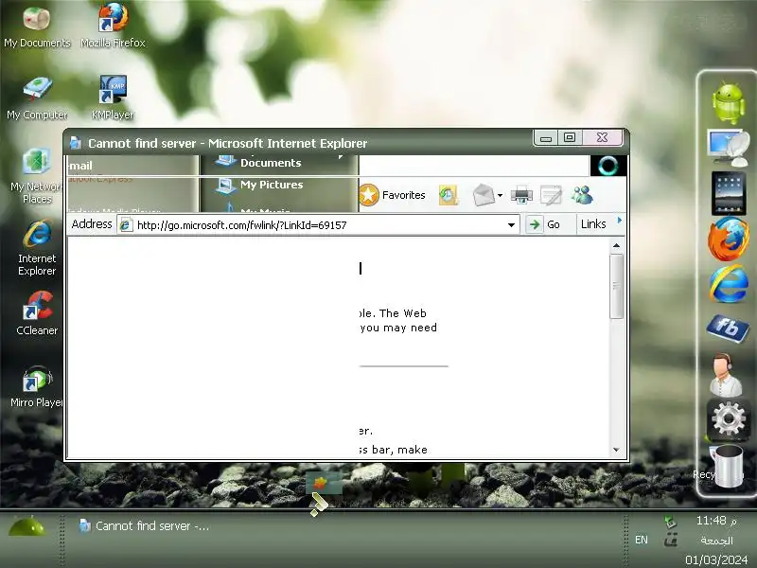Open the settings gear dock icon

click(728, 419)
